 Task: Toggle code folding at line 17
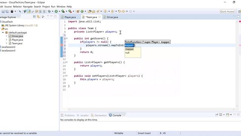67,76
